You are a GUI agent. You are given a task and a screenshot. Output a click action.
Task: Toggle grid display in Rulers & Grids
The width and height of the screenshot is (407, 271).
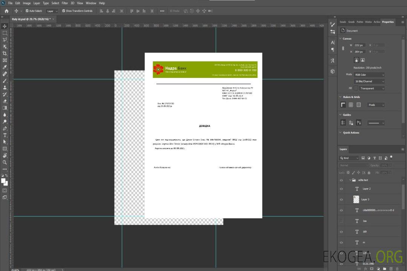click(x=351, y=105)
